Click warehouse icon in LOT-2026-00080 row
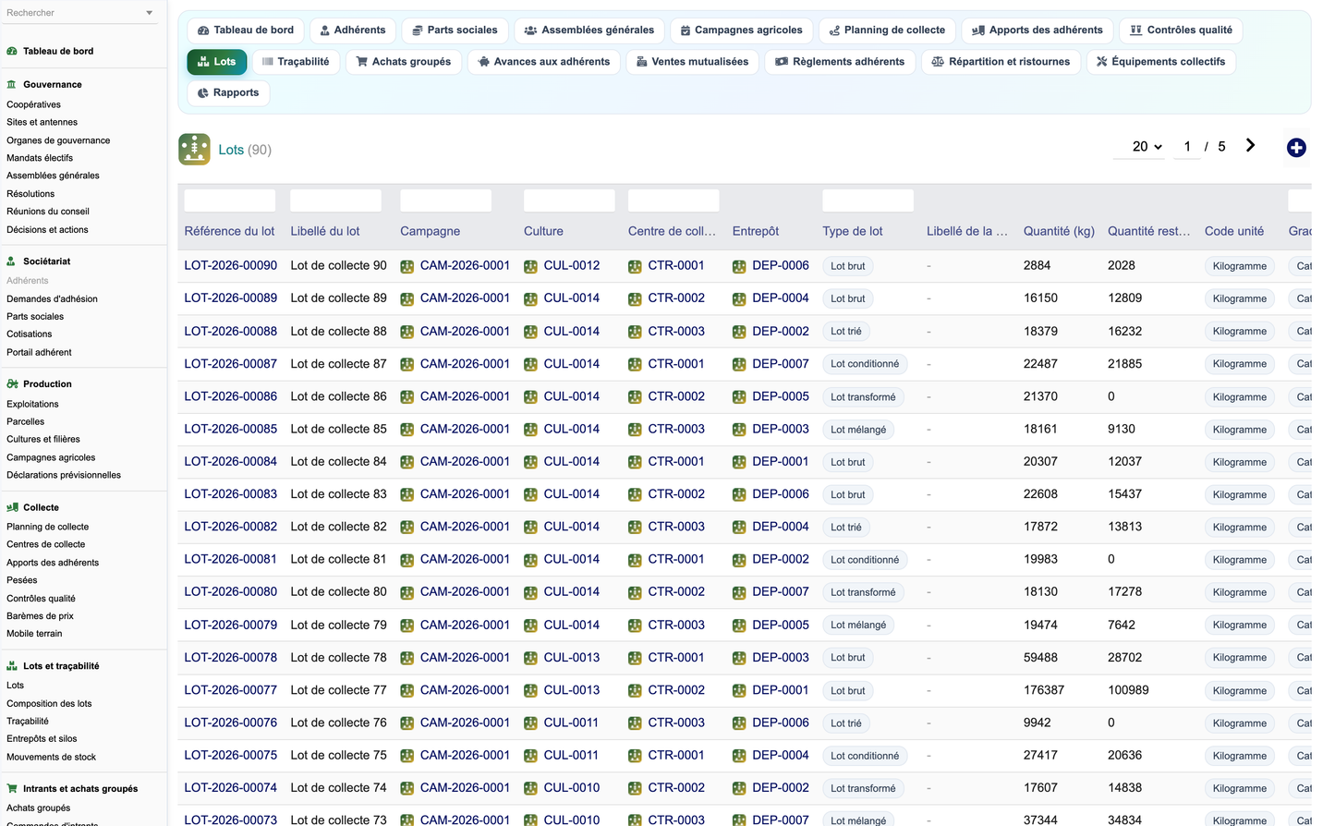 (739, 592)
